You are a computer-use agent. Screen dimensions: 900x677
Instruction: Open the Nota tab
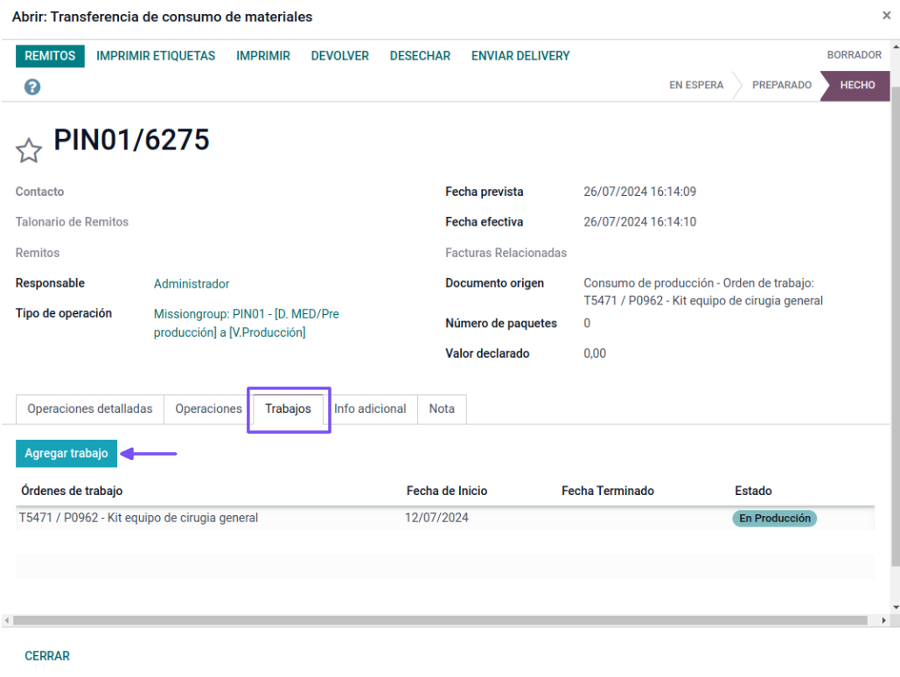442,409
